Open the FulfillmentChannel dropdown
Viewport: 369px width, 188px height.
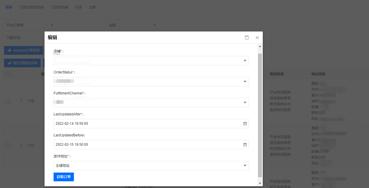tap(151, 103)
